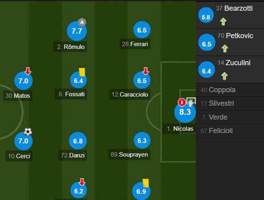Click the yellow card next to the 6.9 rating
The height and width of the screenshot is (200, 264).
(x=146, y=183)
